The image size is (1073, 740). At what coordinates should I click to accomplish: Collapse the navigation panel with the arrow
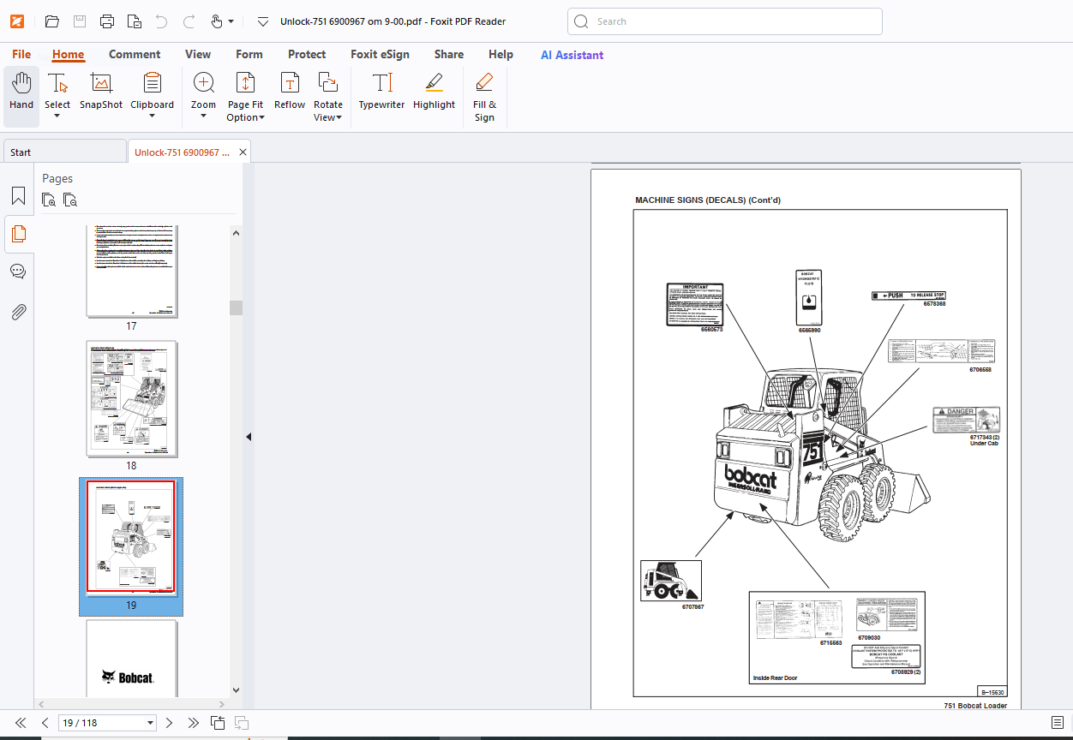coord(249,437)
